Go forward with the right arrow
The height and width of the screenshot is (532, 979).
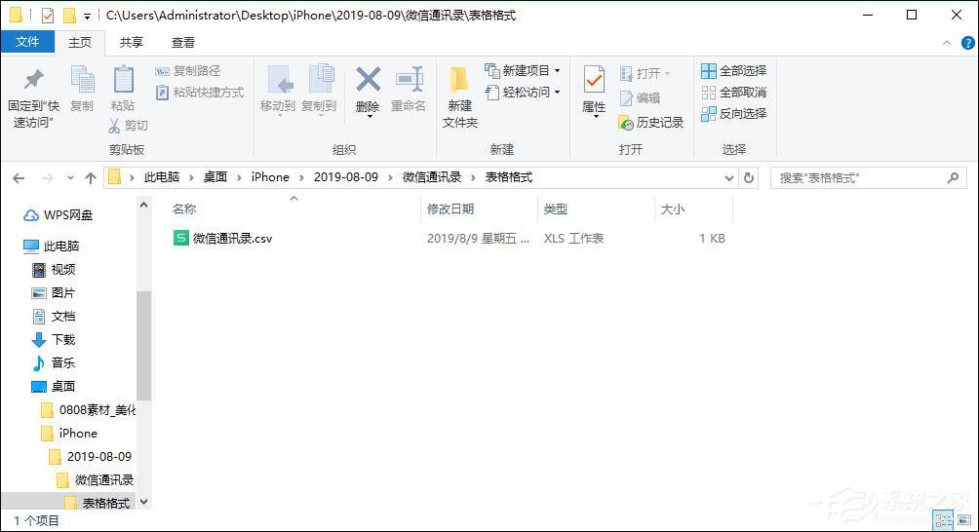(48, 178)
